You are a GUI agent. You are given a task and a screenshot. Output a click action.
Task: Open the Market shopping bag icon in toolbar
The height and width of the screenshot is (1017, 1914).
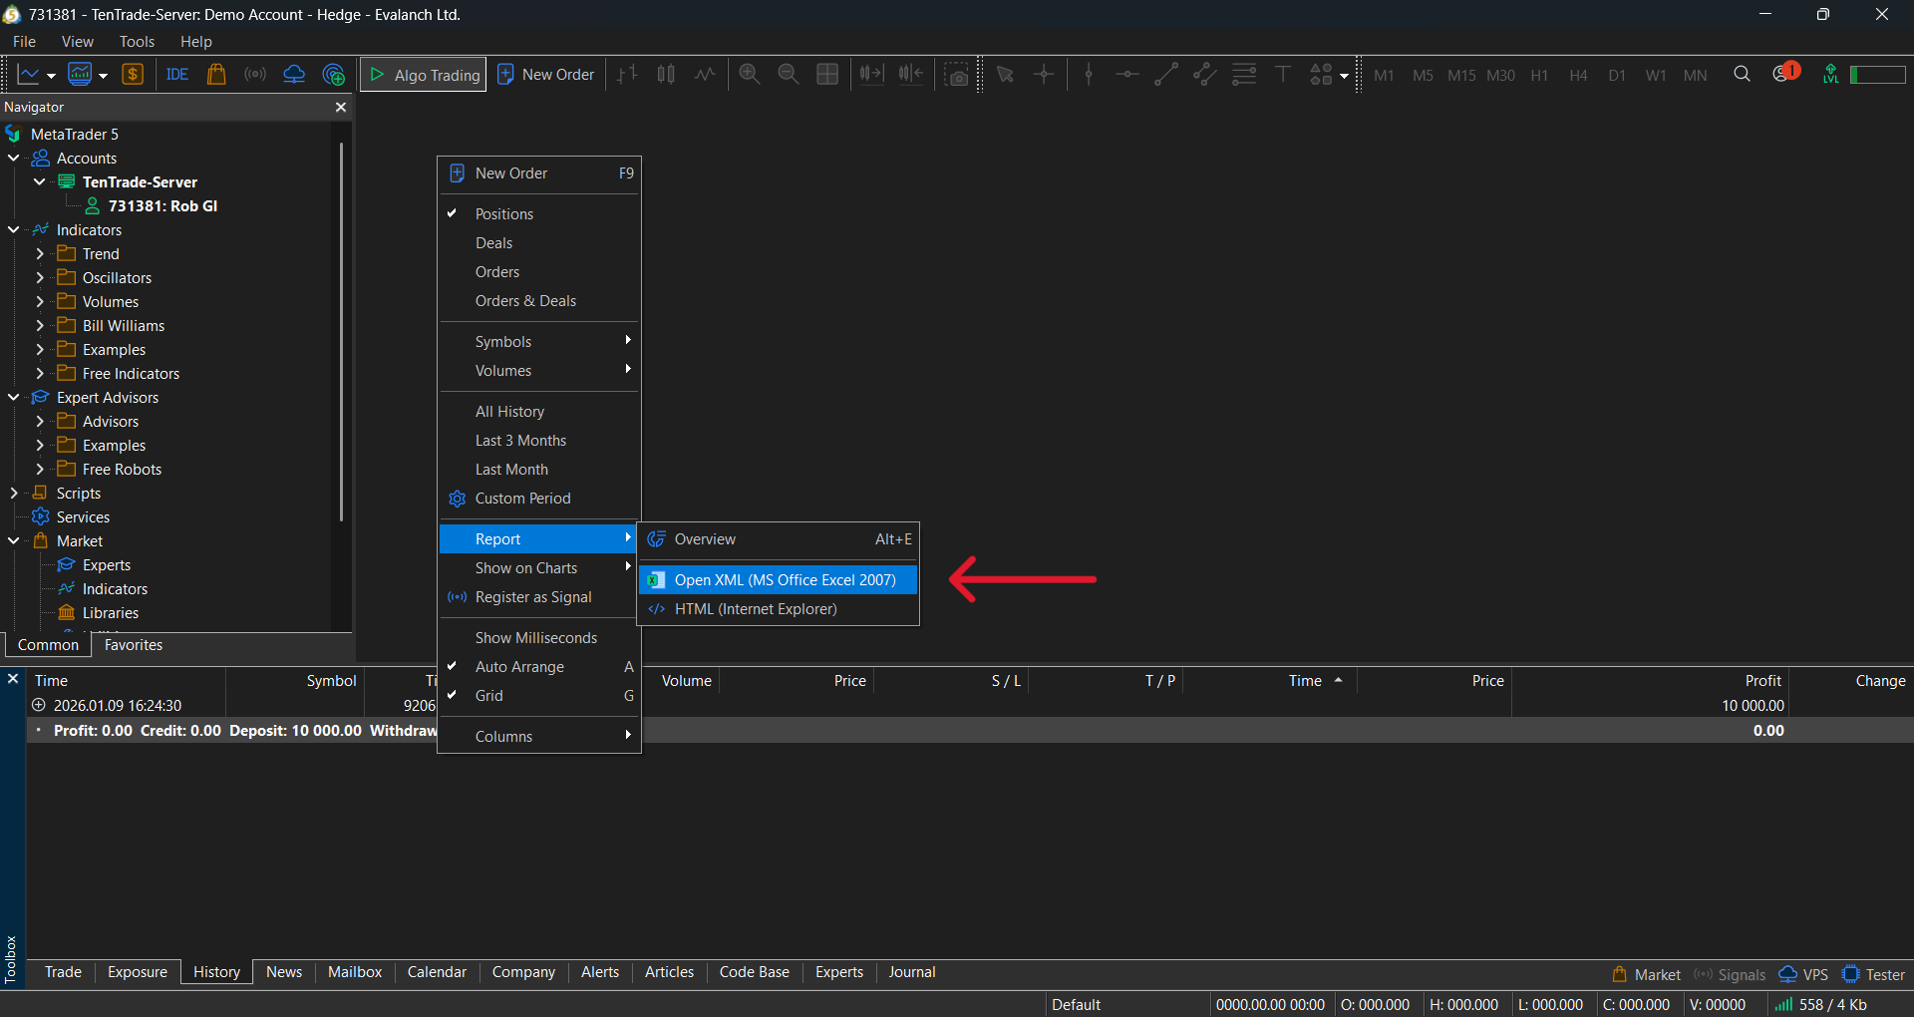(x=215, y=75)
